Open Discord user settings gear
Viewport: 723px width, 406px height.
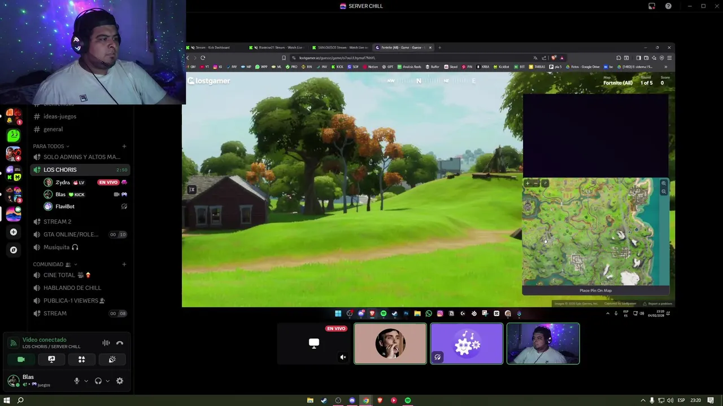tap(120, 381)
